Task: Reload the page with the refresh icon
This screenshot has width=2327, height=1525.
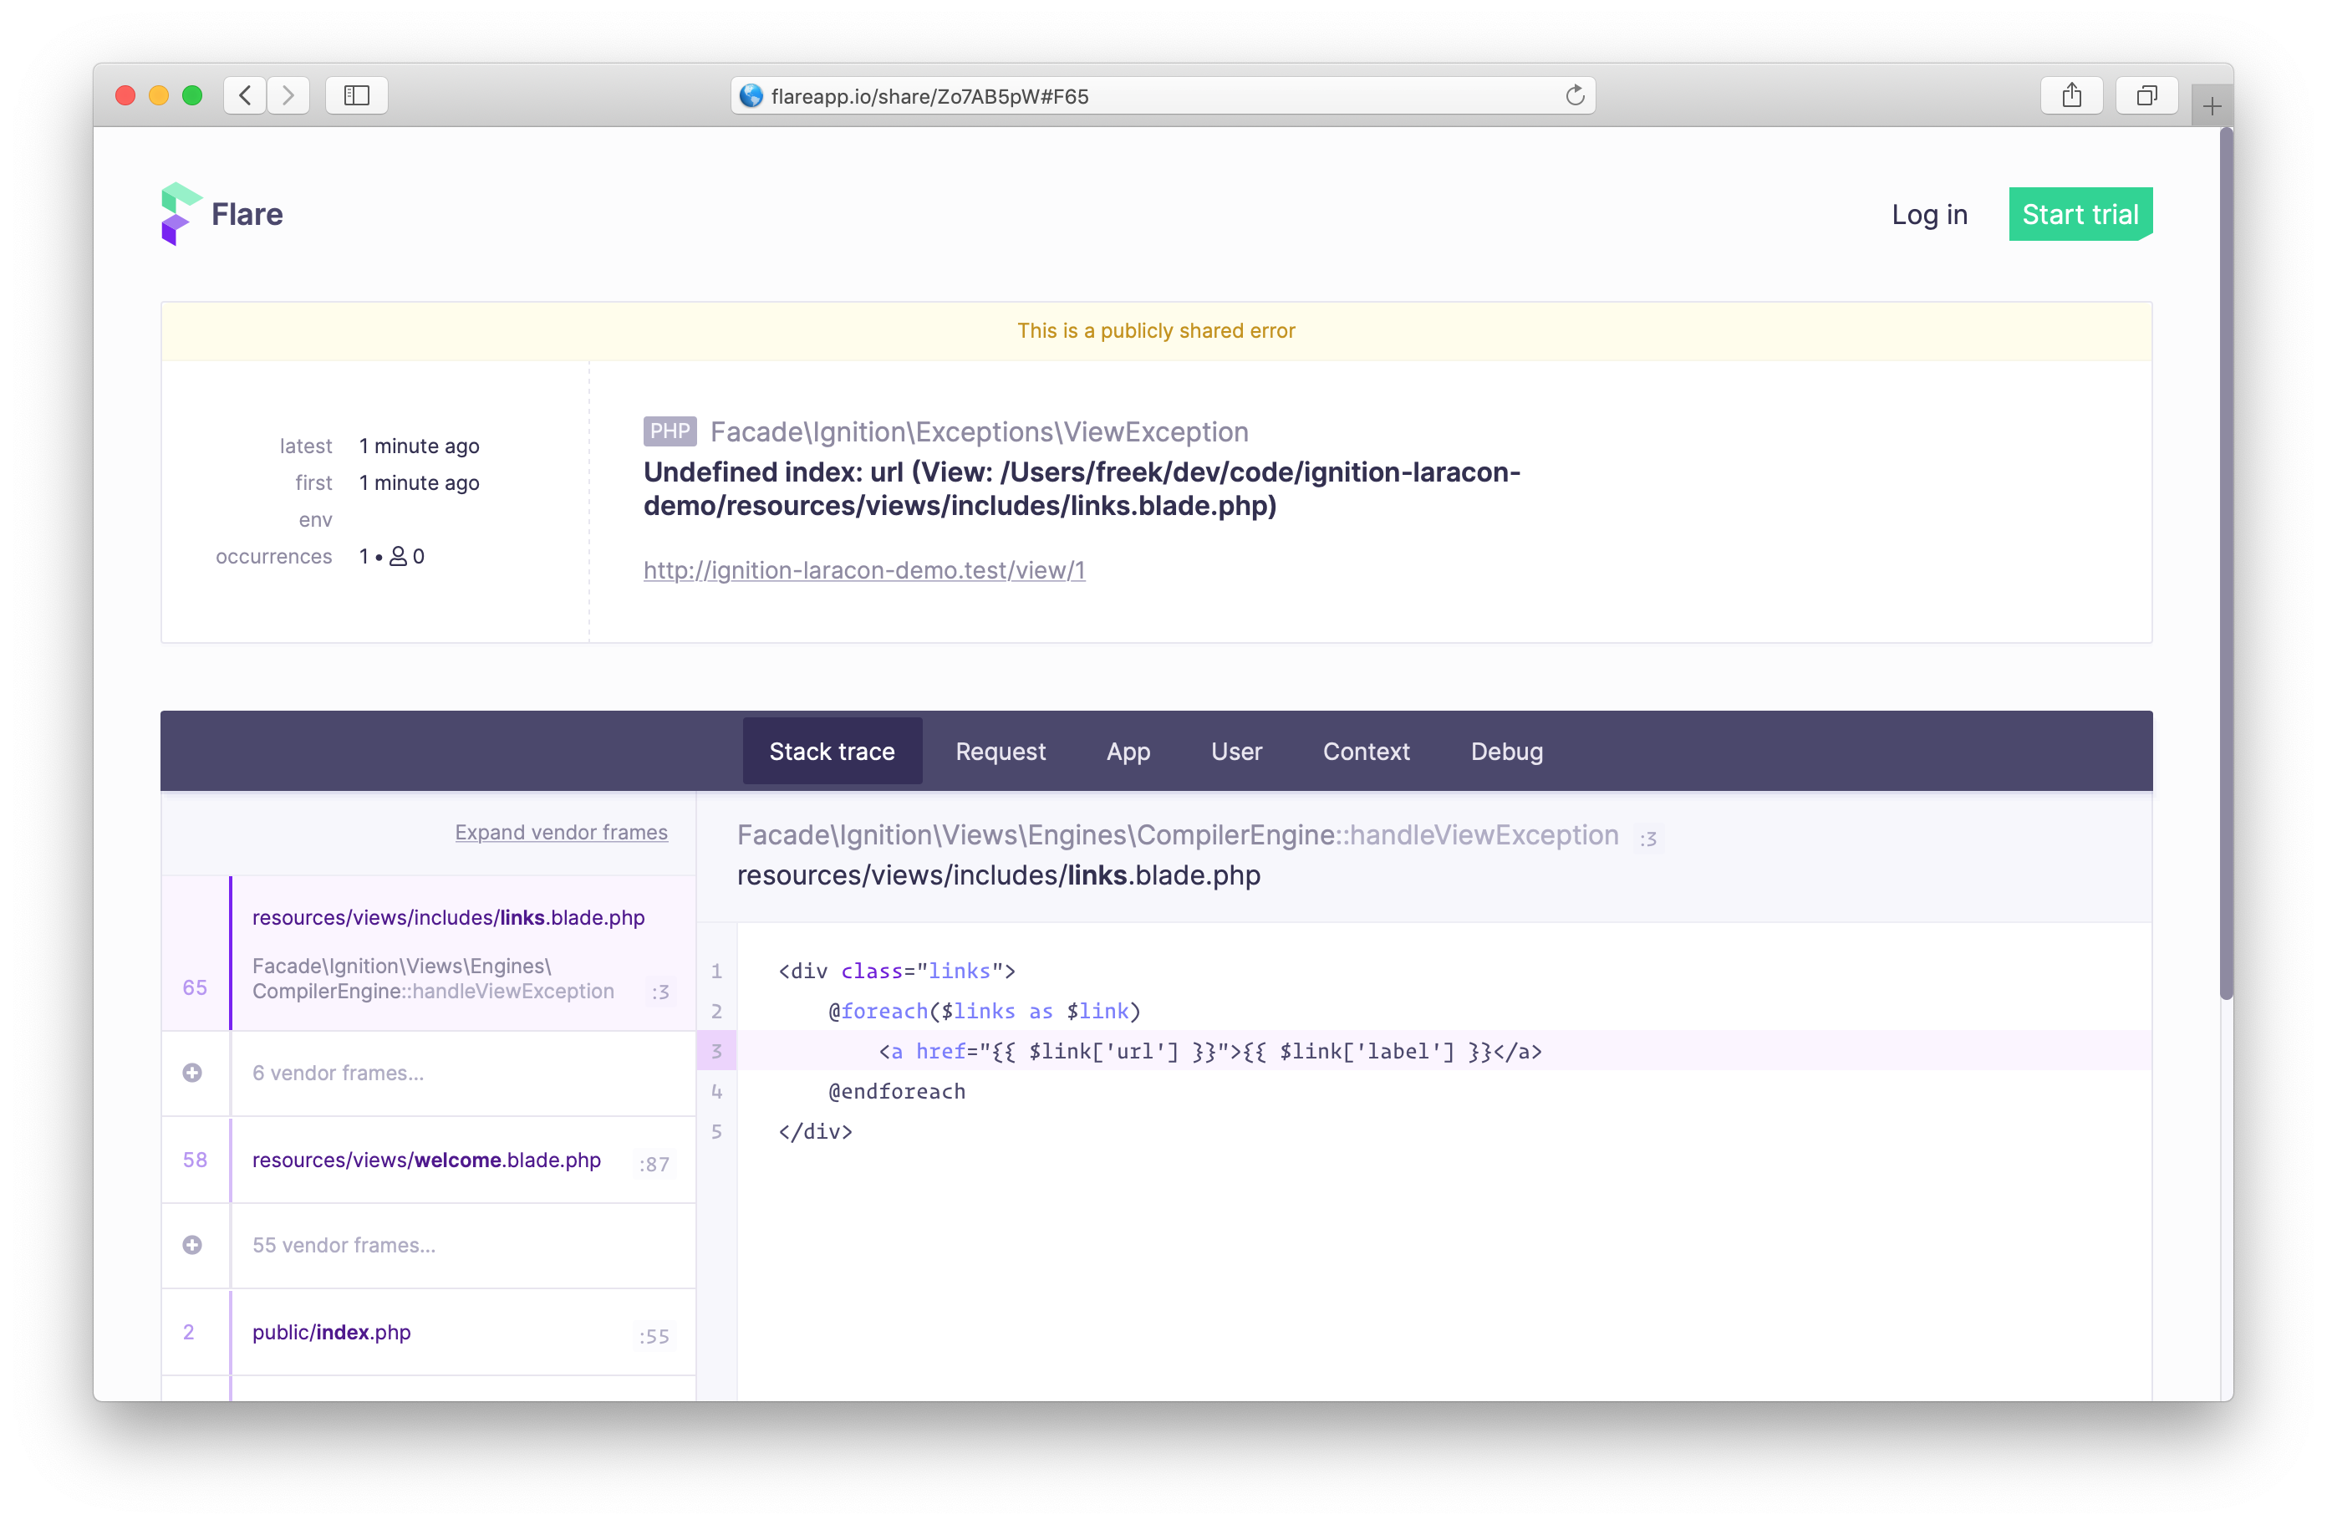Action: point(1574,94)
